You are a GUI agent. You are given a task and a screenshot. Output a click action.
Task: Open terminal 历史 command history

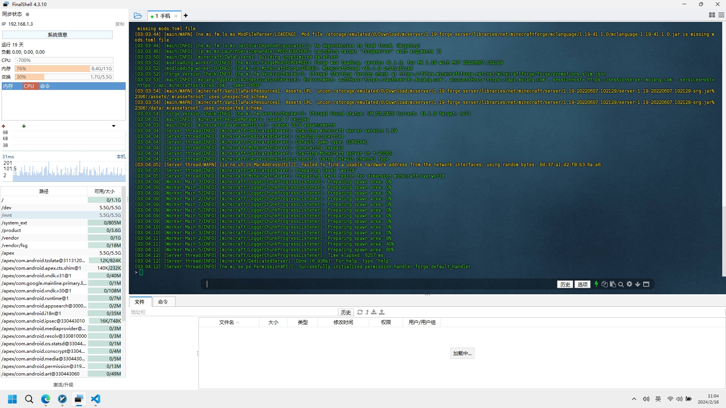565,284
